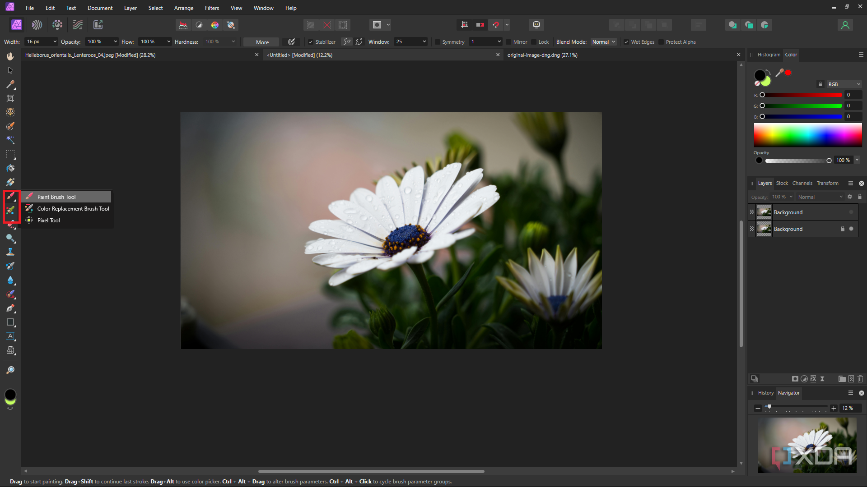Open the brush Width dropdown

(55, 41)
